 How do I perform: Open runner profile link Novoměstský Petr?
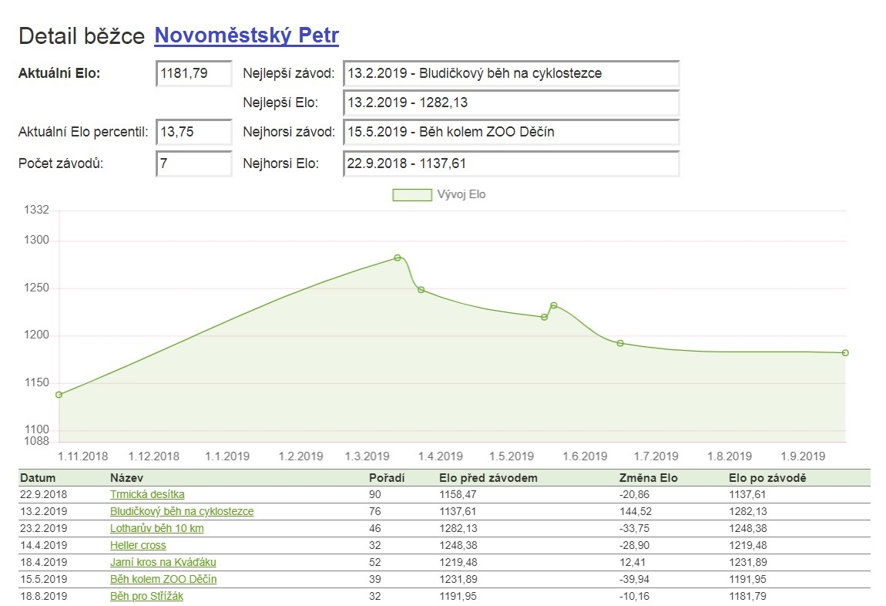[x=247, y=35]
